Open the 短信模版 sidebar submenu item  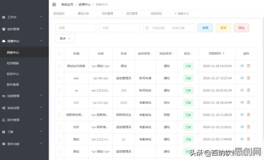[x=13, y=63]
